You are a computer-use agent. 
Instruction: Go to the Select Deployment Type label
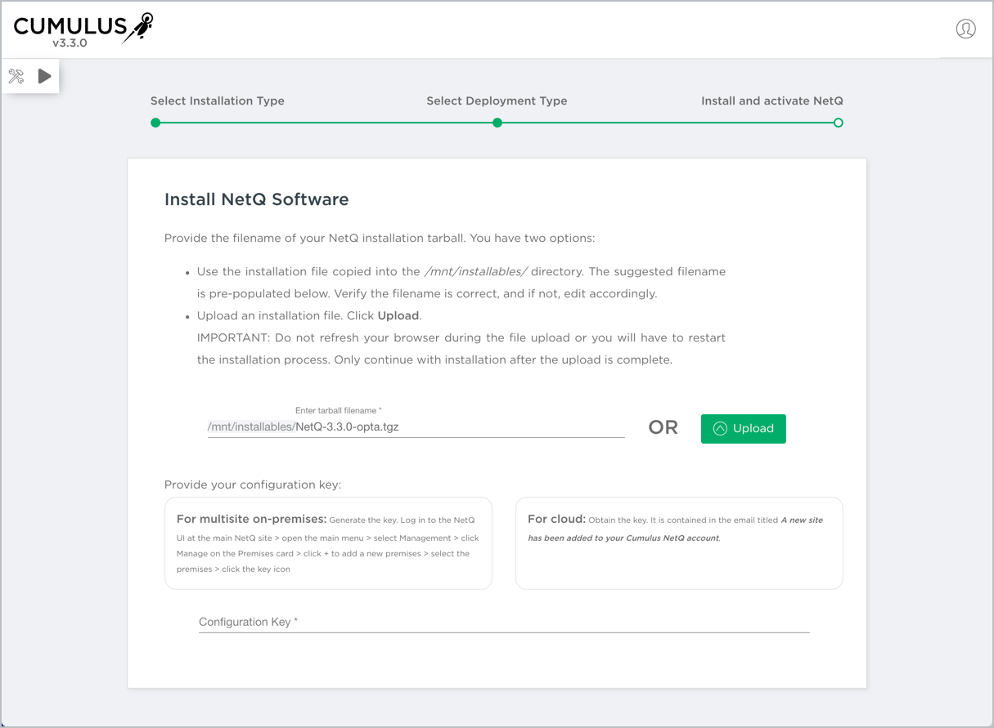497,101
